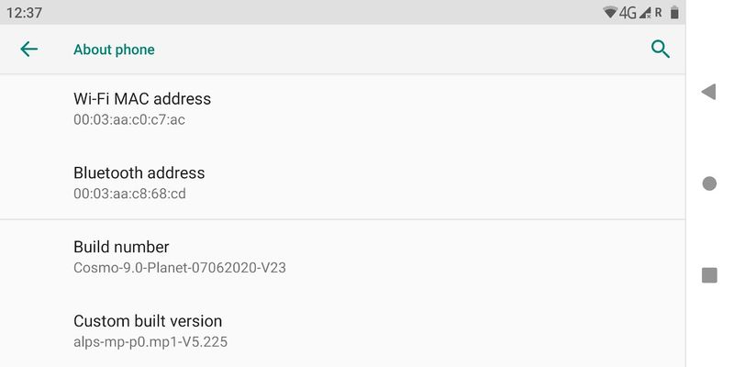This screenshot has width=734, height=367.
Task: Click the Cosmo-9.0-Planet-07062020-V23 build text
Action: (x=186, y=268)
